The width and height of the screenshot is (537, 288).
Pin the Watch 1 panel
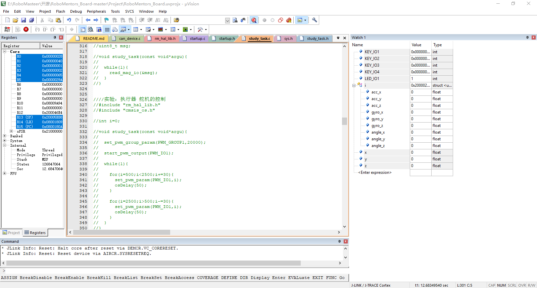[x=527, y=38]
